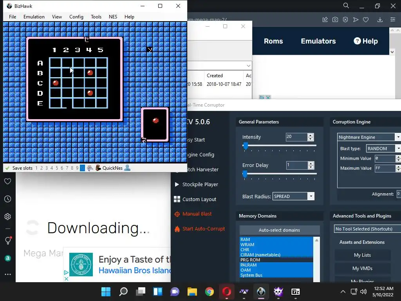
Task: Click the Intensity value field showing 20
Action: [296, 137]
